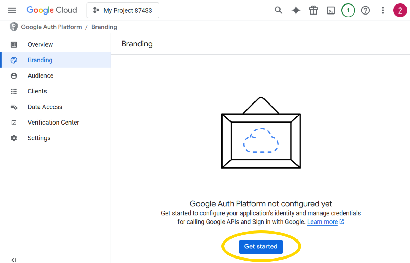Switch to the Audience section
This screenshot has height=263, width=410.
point(41,75)
